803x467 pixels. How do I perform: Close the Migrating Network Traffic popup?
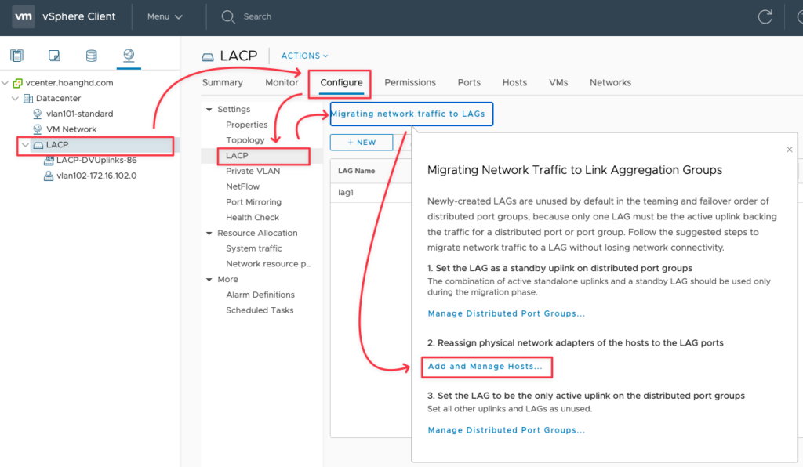[x=789, y=150]
